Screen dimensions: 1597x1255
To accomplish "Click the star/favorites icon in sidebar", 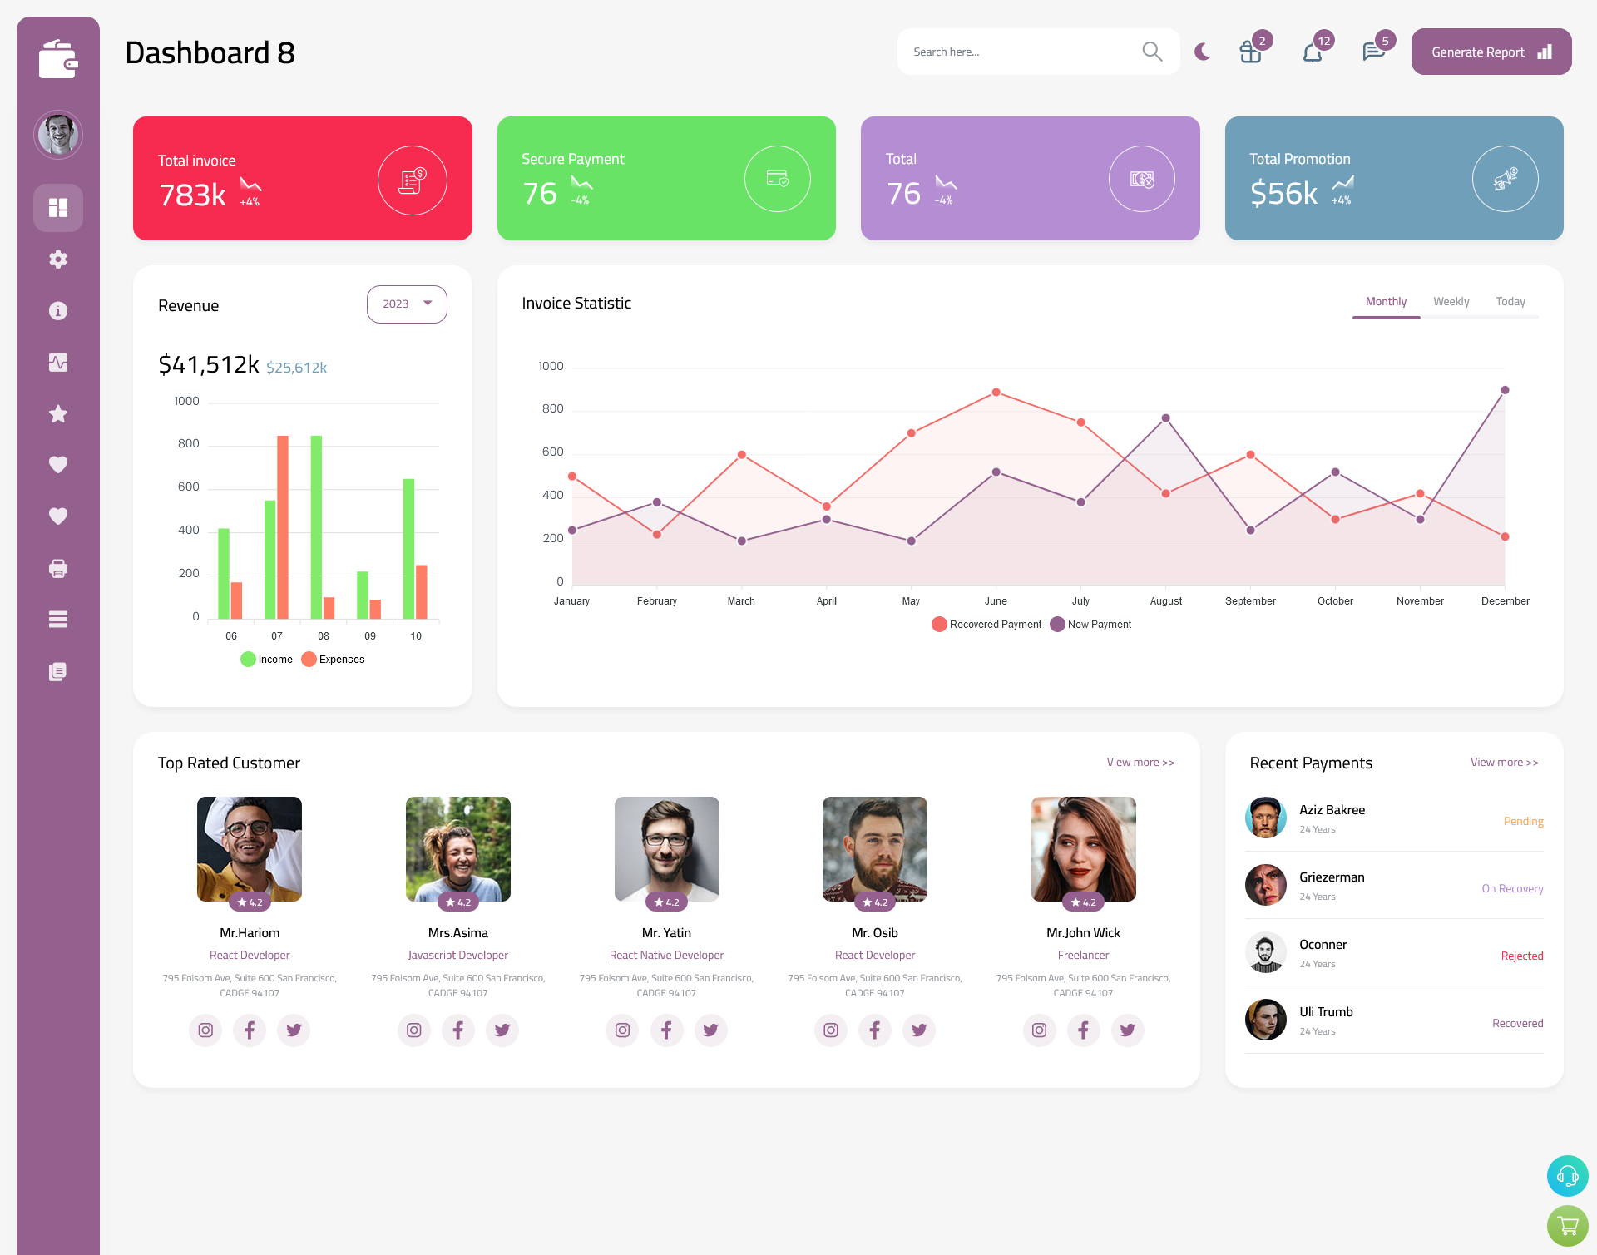I will (x=57, y=413).
